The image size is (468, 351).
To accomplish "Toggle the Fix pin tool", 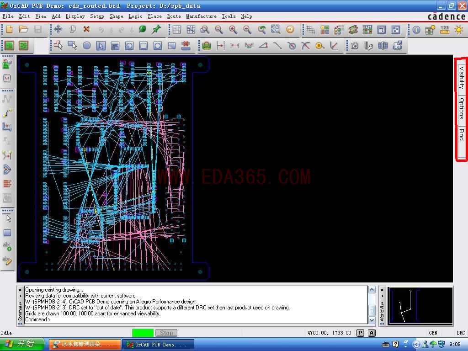I will click(x=156, y=29).
